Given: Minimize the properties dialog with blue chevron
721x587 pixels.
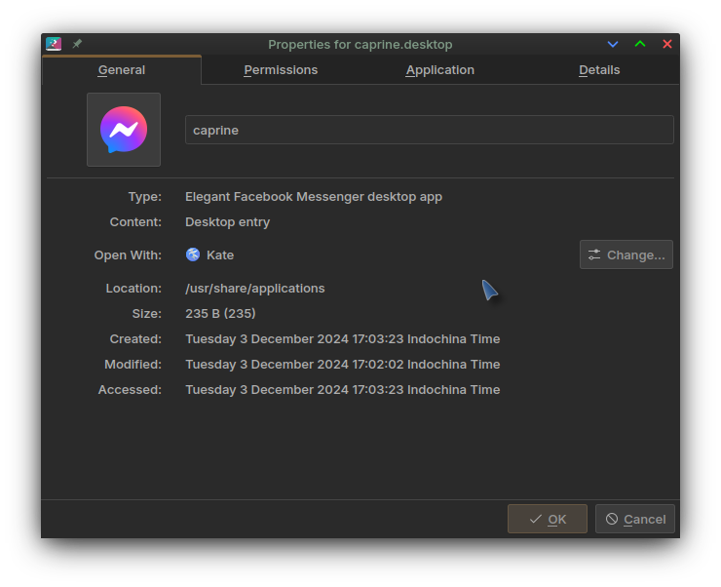Looking at the screenshot, I should (613, 44).
